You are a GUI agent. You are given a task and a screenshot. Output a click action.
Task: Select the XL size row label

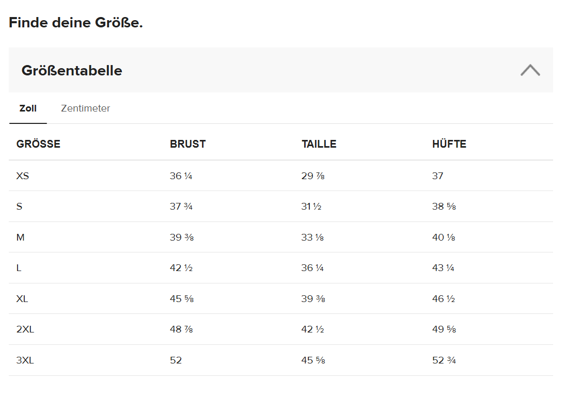coord(22,299)
